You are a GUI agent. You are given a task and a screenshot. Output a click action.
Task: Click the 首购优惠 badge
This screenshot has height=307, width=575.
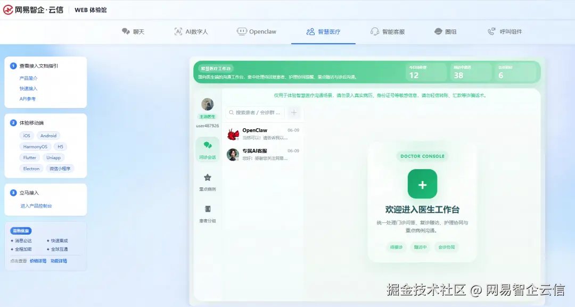click(21, 231)
